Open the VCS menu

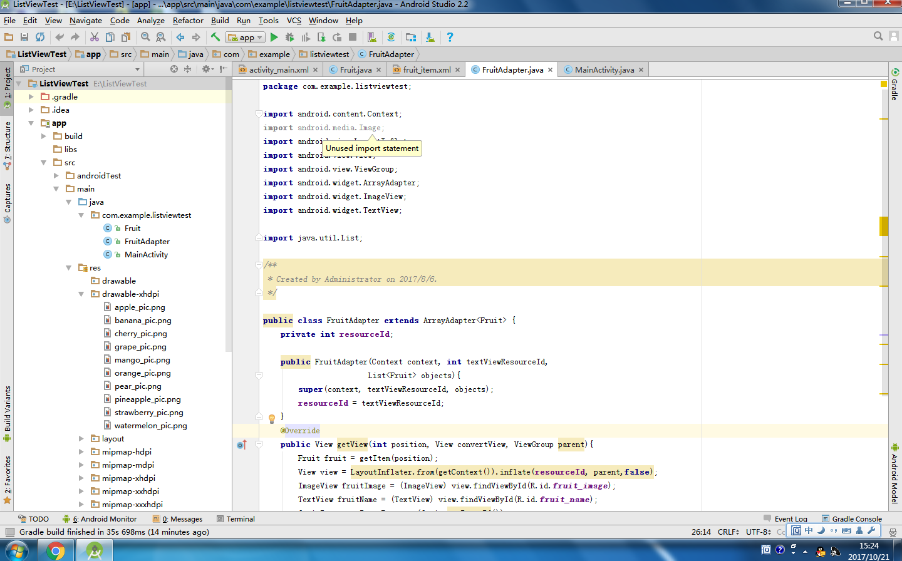(294, 21)
